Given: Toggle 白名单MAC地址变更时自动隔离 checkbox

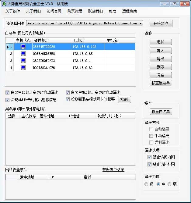Looking at the screenshot, I should tap(68, 92).
